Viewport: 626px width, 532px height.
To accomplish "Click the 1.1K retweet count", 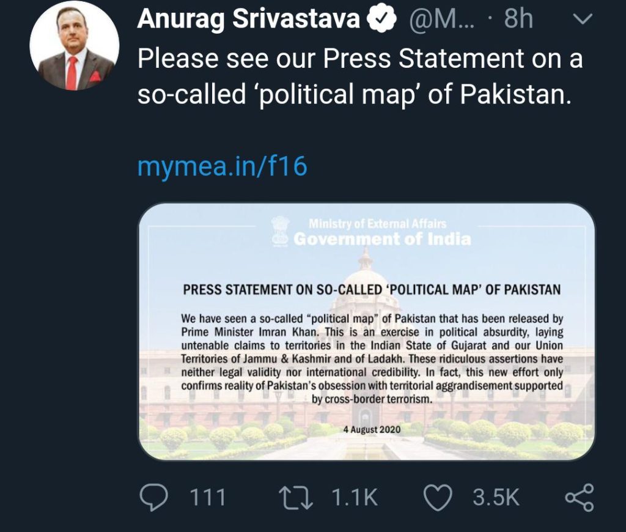I will 355,498.
